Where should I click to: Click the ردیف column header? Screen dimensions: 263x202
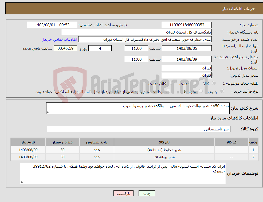(x=253, y=142)
